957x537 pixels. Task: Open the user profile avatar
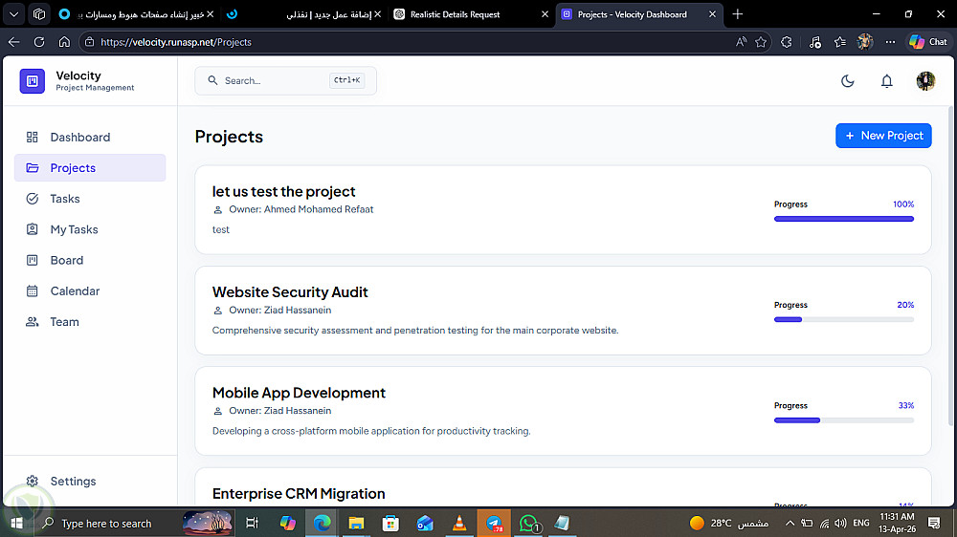tap(925, 81)
